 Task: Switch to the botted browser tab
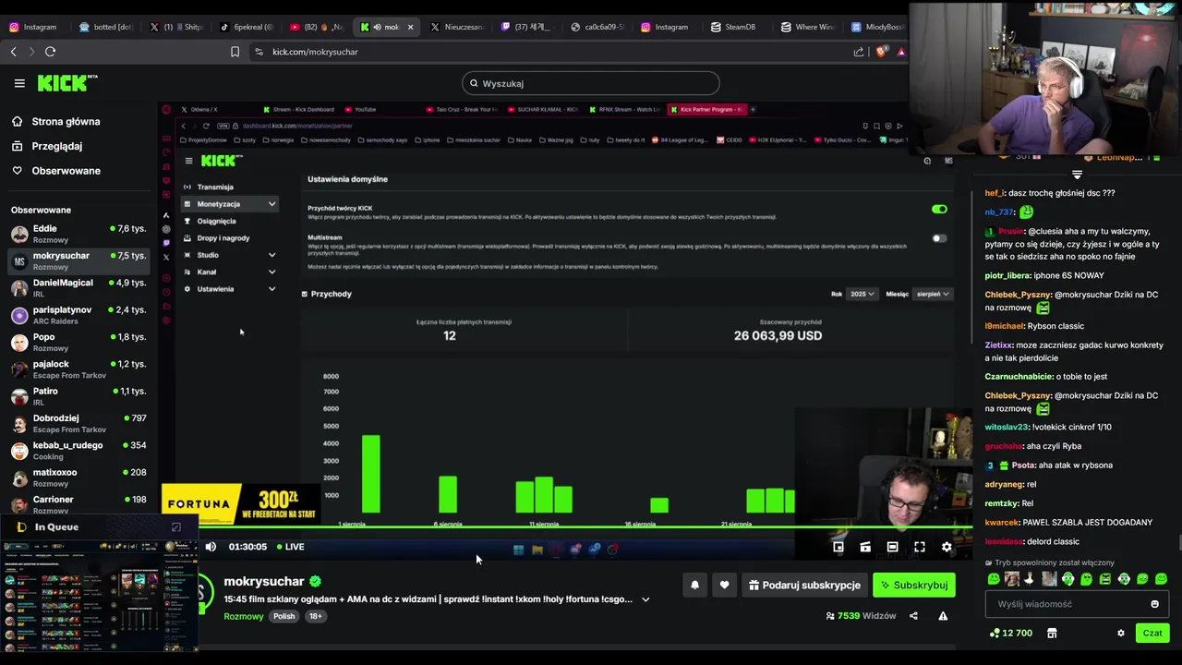(x=105, y=27)
